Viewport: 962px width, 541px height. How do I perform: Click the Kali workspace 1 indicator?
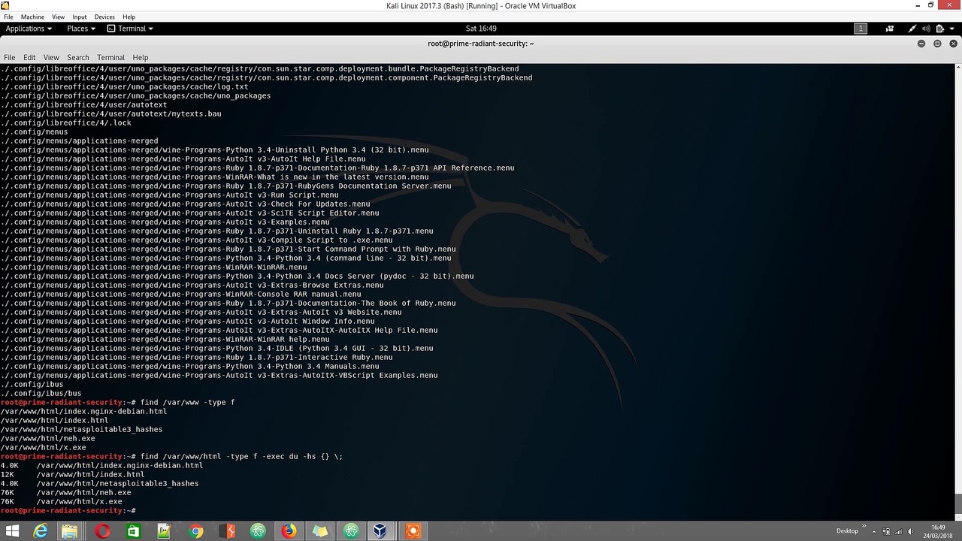click(x=861, y=29)
